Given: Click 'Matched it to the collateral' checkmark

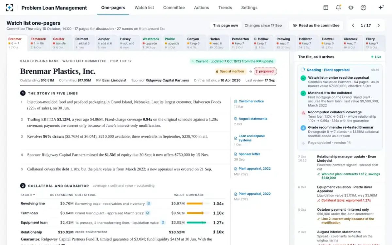Looking at the screenshot, I should [x=303, y=93].
